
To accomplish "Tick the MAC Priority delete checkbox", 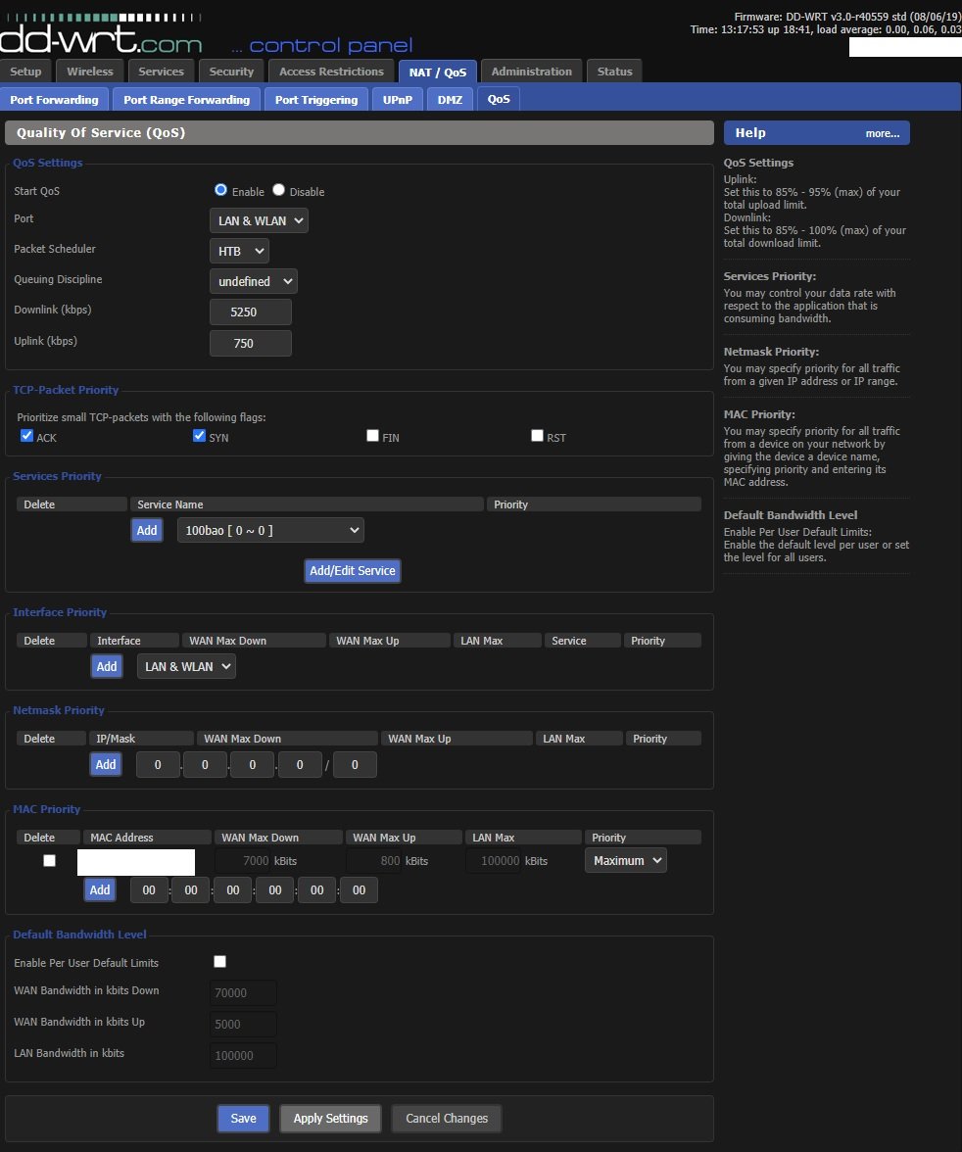I will 50,861.
